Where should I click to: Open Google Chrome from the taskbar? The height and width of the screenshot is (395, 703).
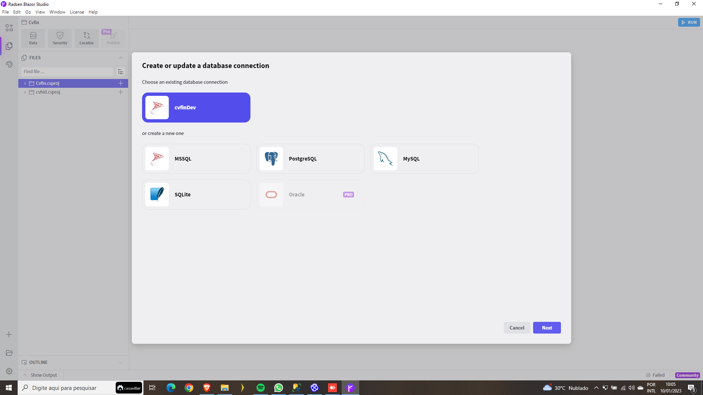point(189,388)
